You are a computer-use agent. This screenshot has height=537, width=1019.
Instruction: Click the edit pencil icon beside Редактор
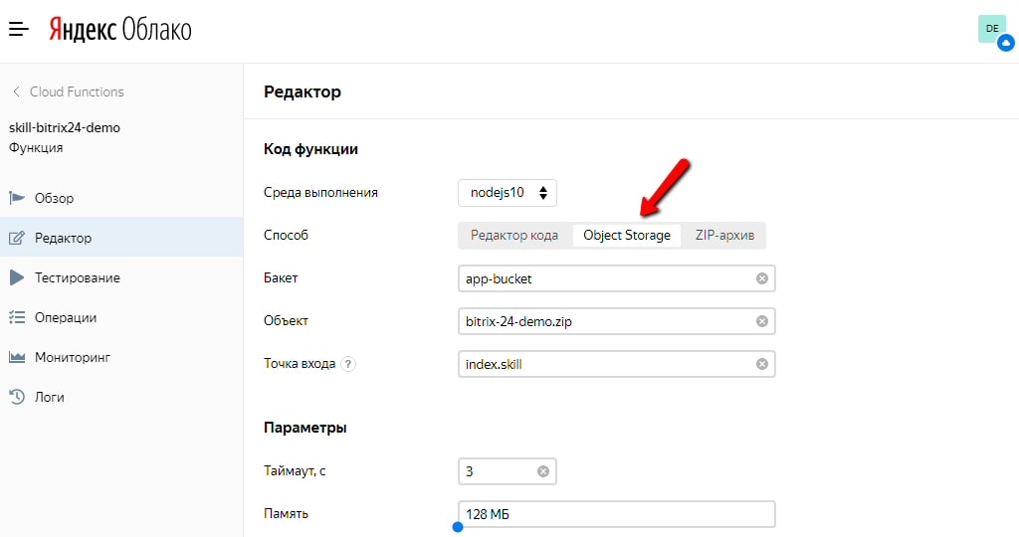17,238
